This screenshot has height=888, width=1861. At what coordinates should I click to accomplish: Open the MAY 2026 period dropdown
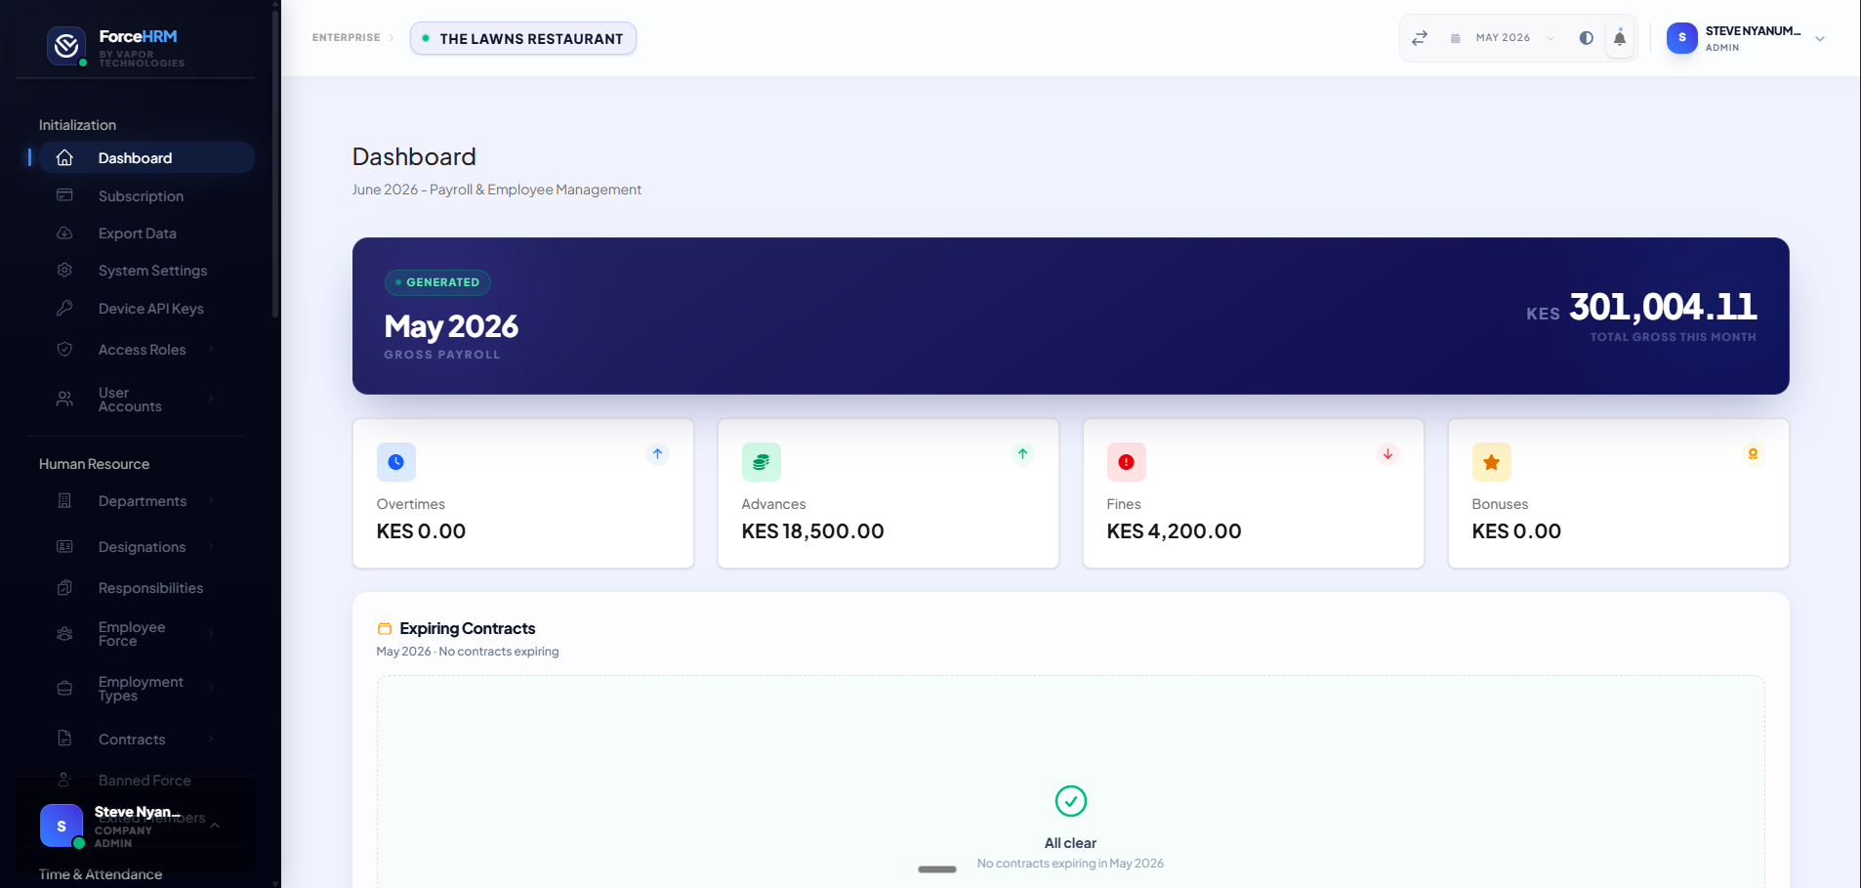(x=1503, y=38)
